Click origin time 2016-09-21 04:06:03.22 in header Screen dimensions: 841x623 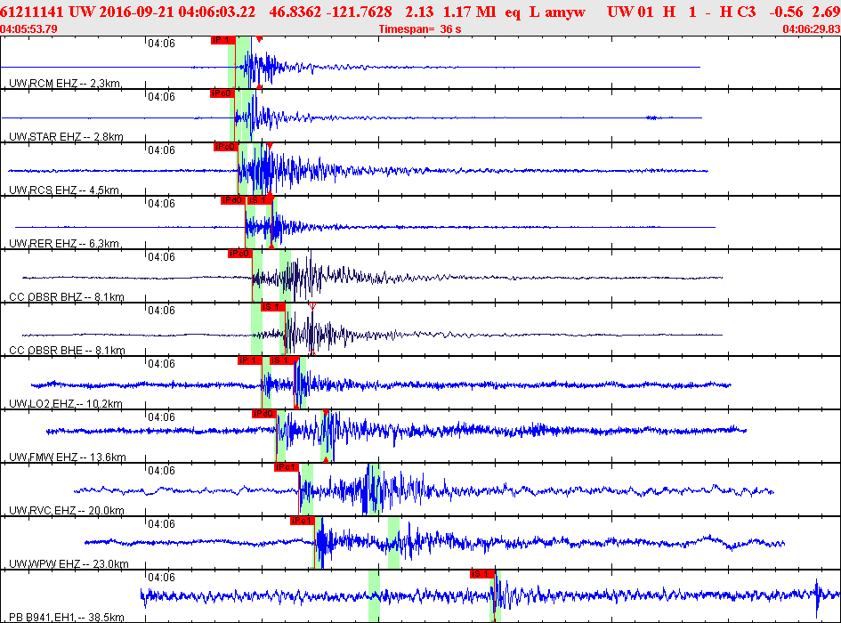[x=177, y=12]
